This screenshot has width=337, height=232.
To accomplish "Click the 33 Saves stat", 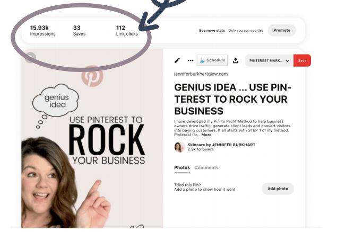I will click(x=79, y=30).
